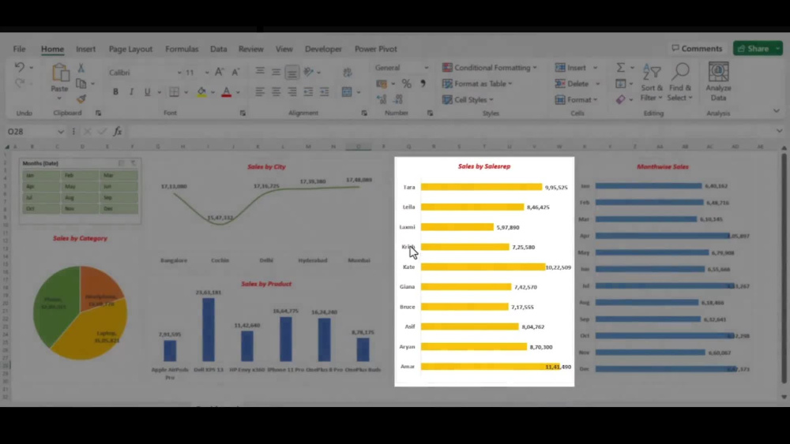Toggle Middle Align
790x444 pixels.
coord(276,72)
